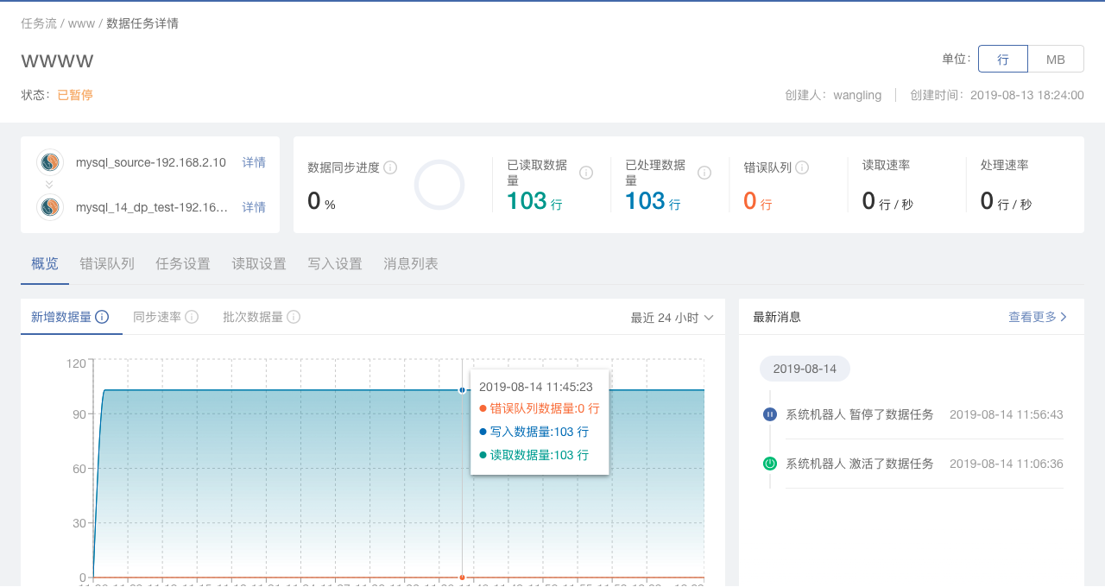Click 查看更多 in latest messages
Screen dimensions: 1105x587
click(1038, 317)
